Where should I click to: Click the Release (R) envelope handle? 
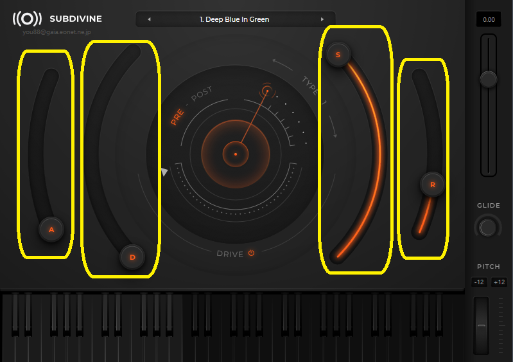click(432, 185)
